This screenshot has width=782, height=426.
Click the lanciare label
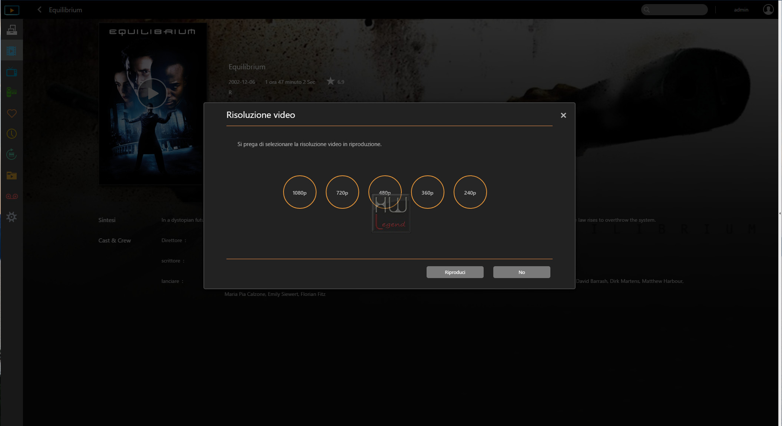pos(170,281)
